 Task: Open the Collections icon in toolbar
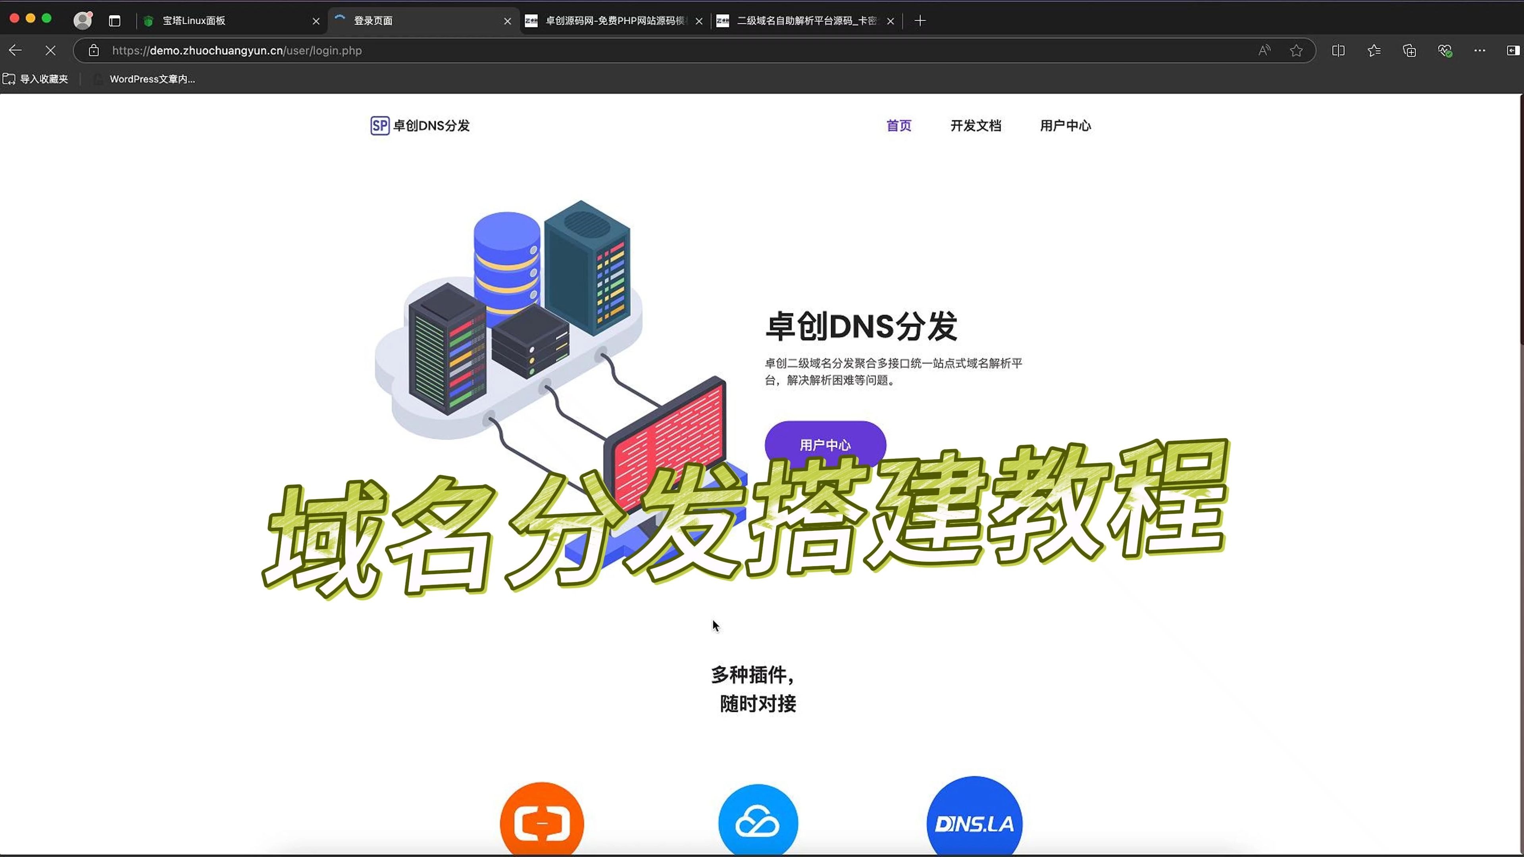tap(1409, 50)
